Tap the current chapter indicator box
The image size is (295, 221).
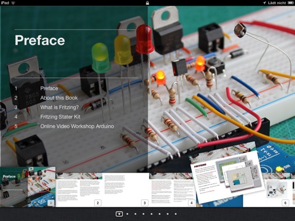119,214
